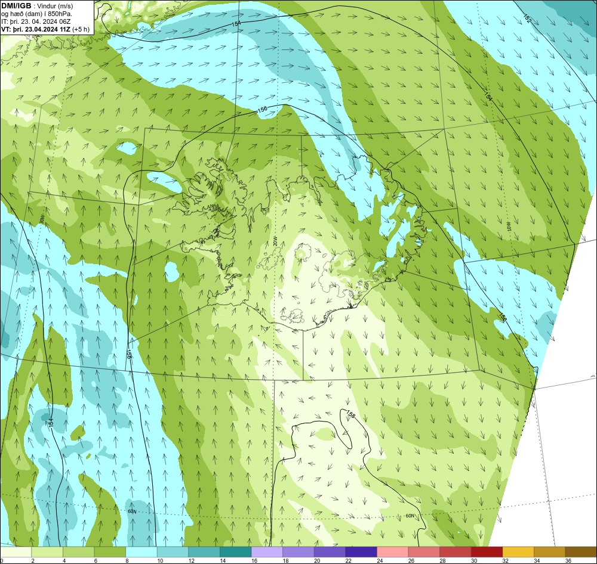
Task: Click the '20W' meridian label over Iceland
Action: pos(275,241)
